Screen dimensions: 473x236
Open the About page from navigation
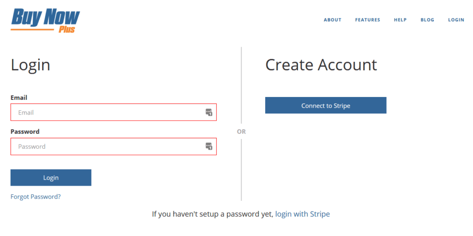click(x=333, y=20)
